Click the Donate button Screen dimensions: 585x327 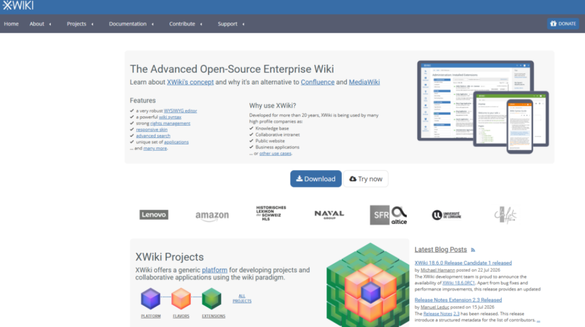(563, 23)
